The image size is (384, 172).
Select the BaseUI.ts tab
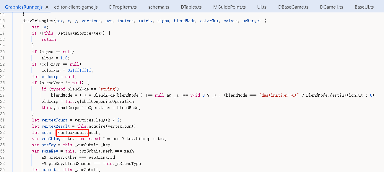pyautogui.click(x=364, y=7)
